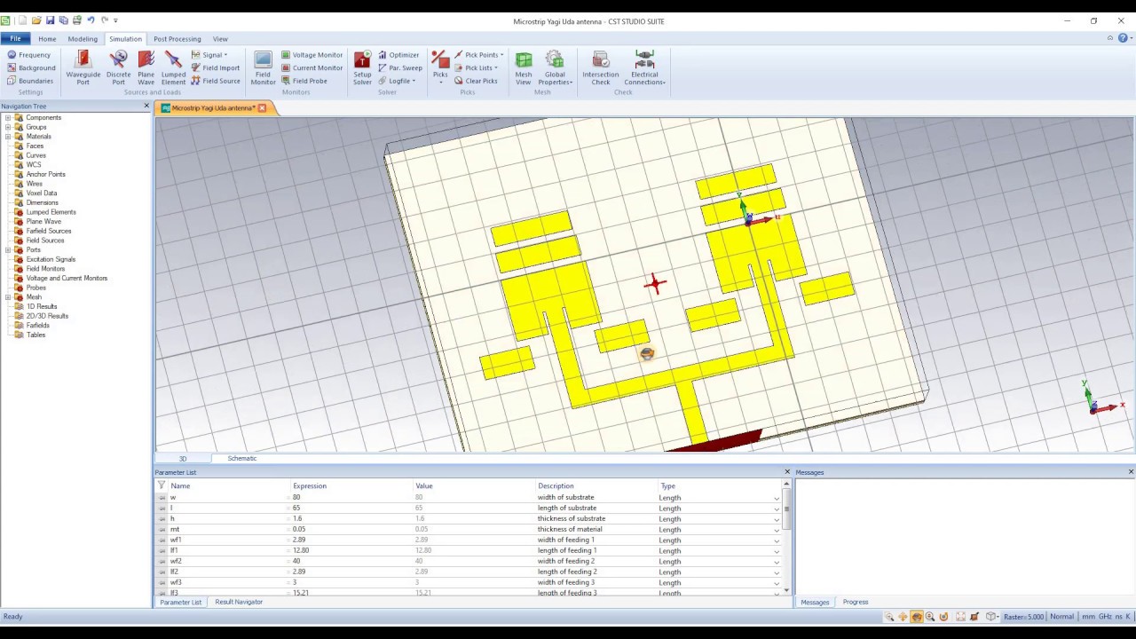Click Clear Picks

476,81
